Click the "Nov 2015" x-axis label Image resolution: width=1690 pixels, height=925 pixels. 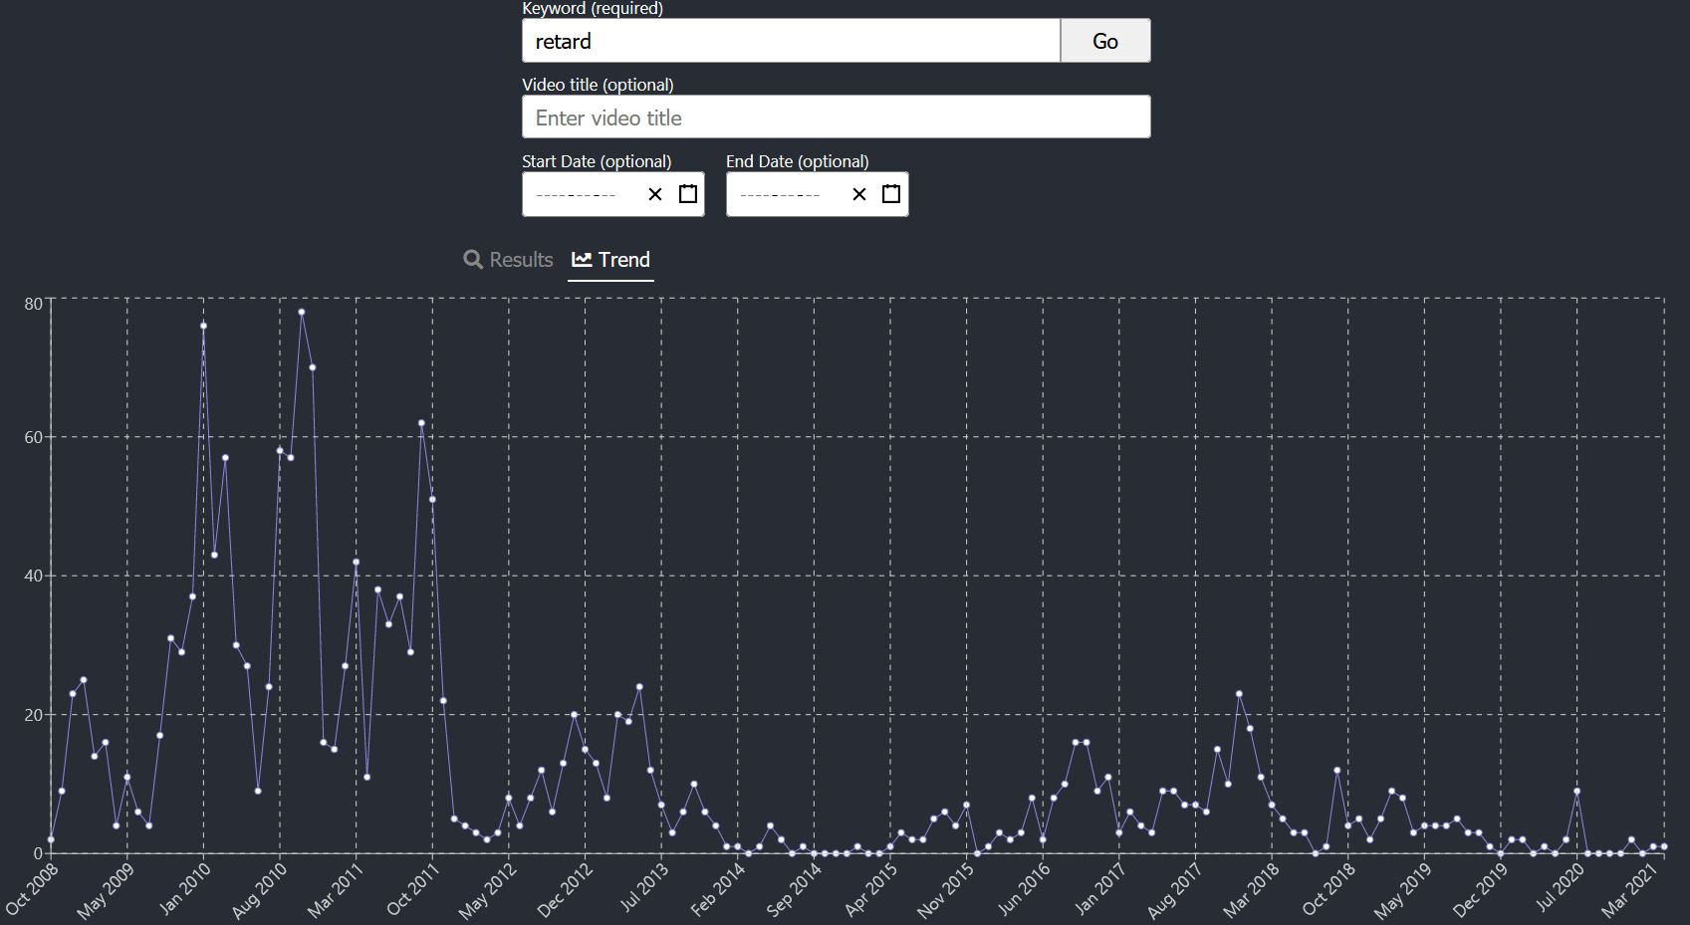tap(947, 889)
